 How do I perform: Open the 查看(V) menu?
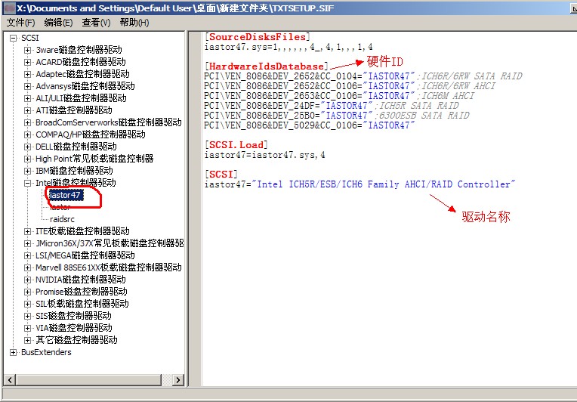click(96, 23)
